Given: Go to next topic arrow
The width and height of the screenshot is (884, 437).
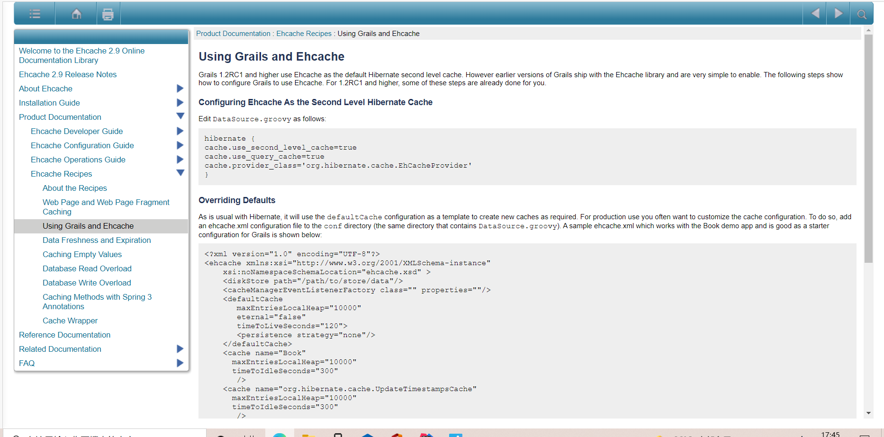Looking at the screenshot, I should click(x=838, y=13).
